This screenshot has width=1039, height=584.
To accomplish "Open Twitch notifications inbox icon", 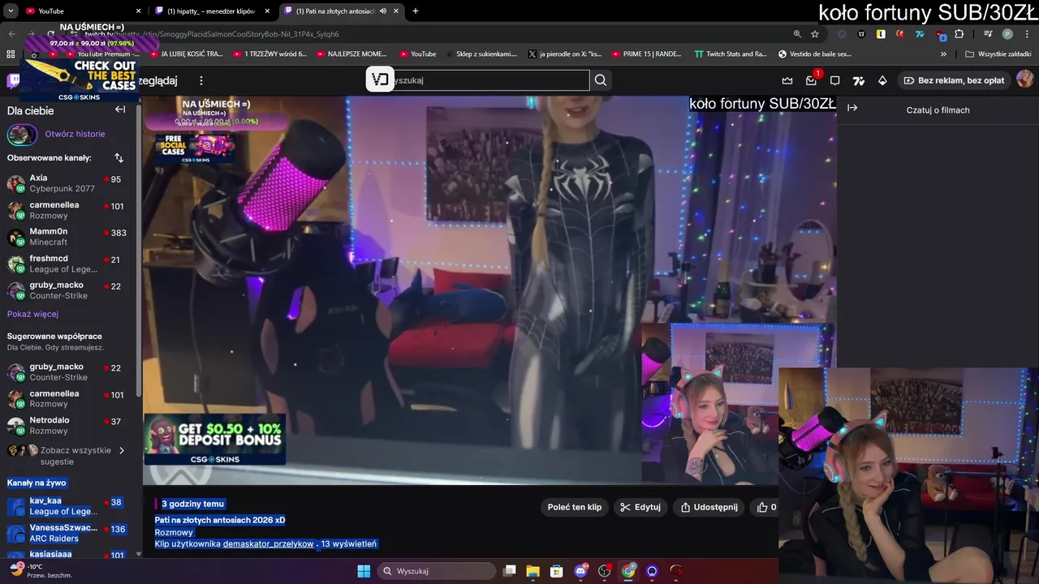I will click(x=811, y=80).
